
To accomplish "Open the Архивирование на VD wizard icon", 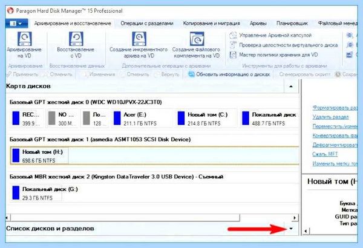I will tap(25, 39).
